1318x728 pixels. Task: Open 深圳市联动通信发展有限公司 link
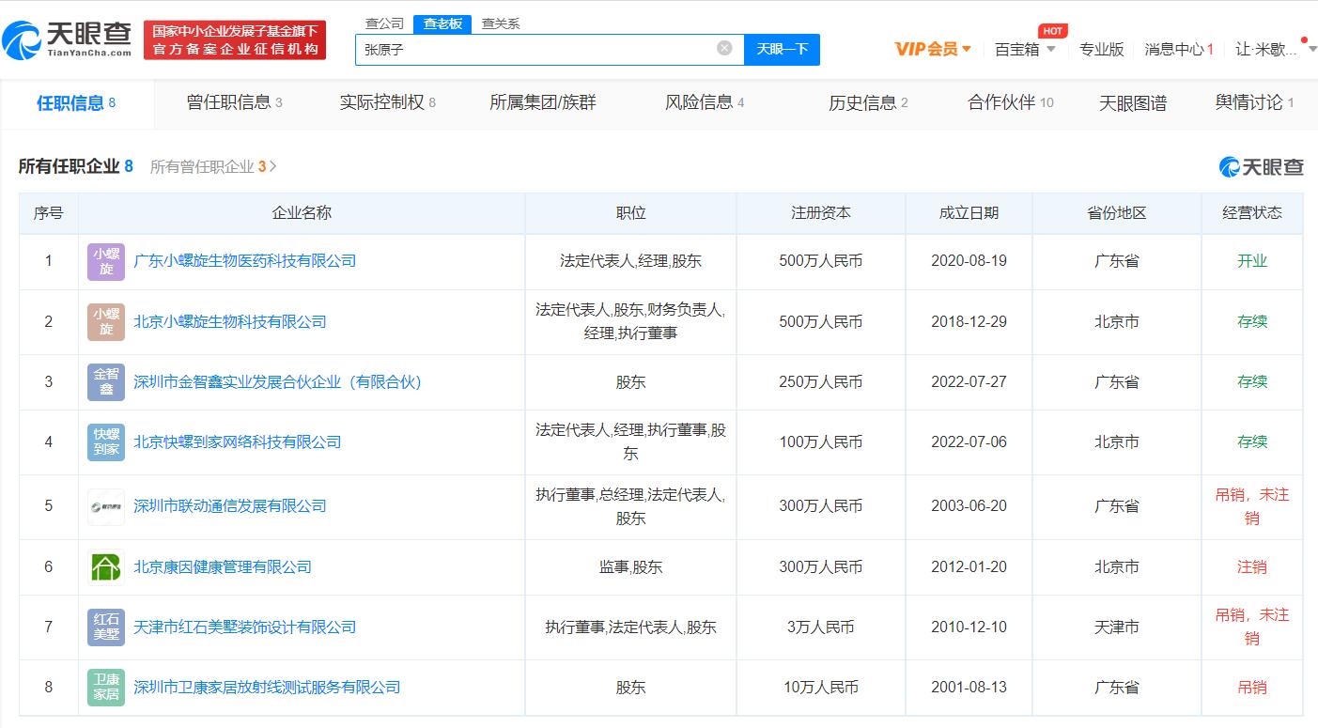click(230, 506)
